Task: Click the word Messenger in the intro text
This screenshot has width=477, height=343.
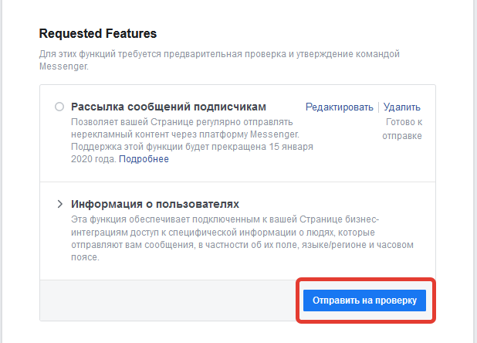Action: coord(63,66)
